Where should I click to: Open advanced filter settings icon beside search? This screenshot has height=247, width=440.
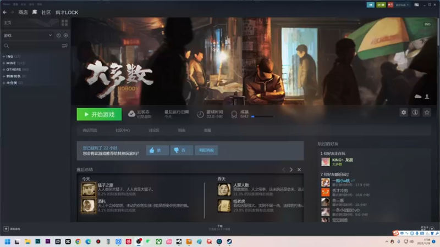pos(64,46)
